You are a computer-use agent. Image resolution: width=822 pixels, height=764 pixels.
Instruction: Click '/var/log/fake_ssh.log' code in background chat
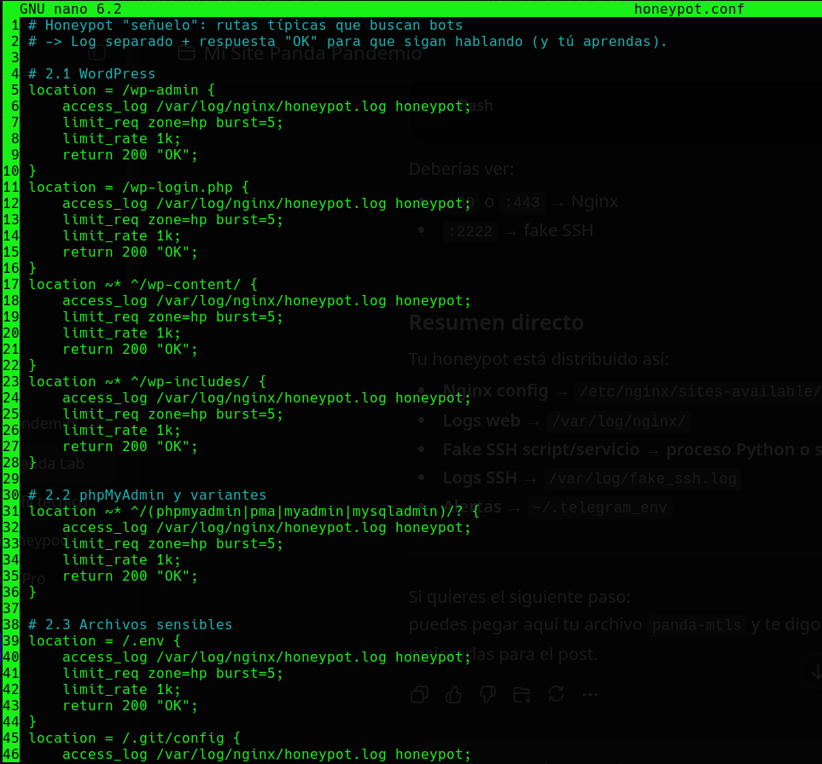click(642, 478)
